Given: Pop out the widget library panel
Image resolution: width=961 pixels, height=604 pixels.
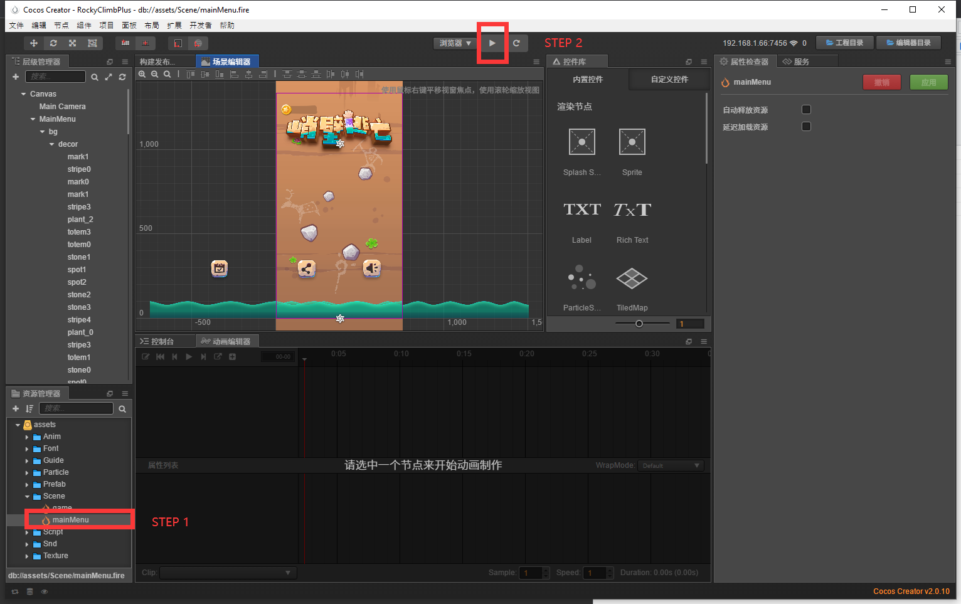Looking at the screenshot, I should (689, 61).
